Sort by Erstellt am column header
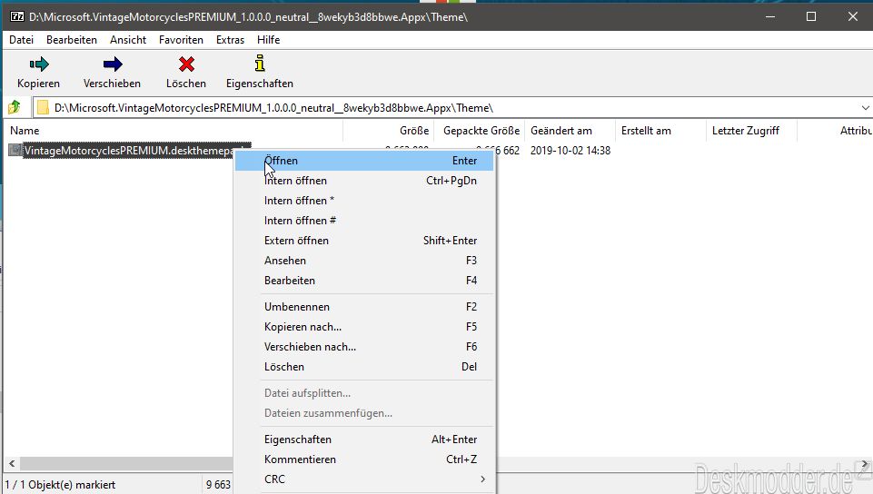Image resolution: width=873 pixels, height=494 pixels. tap(661, 131)
